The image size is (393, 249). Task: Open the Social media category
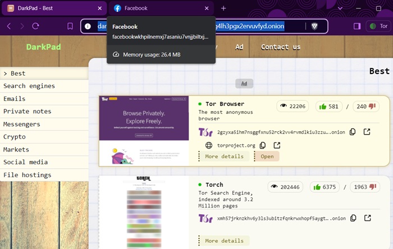point(44,162)
